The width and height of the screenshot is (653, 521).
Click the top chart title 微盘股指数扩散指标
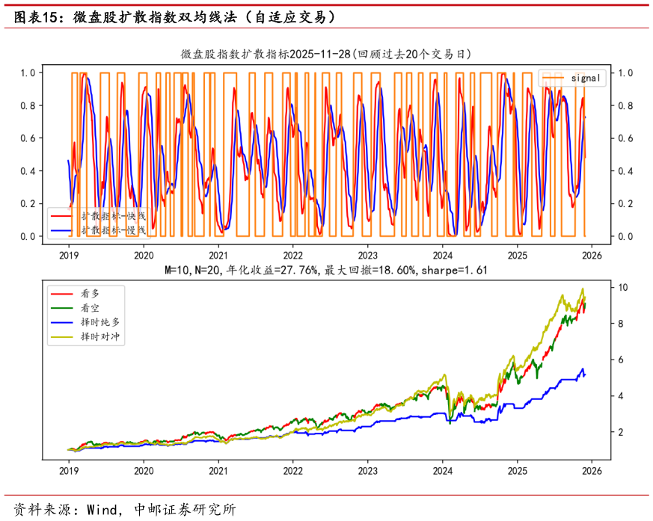pos(326,55)
